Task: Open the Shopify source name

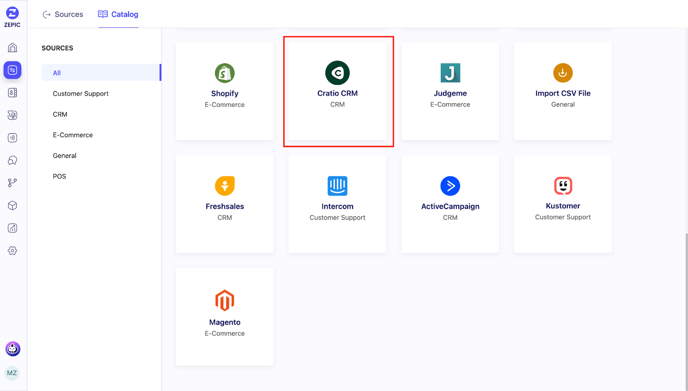Action: [224, 93]
